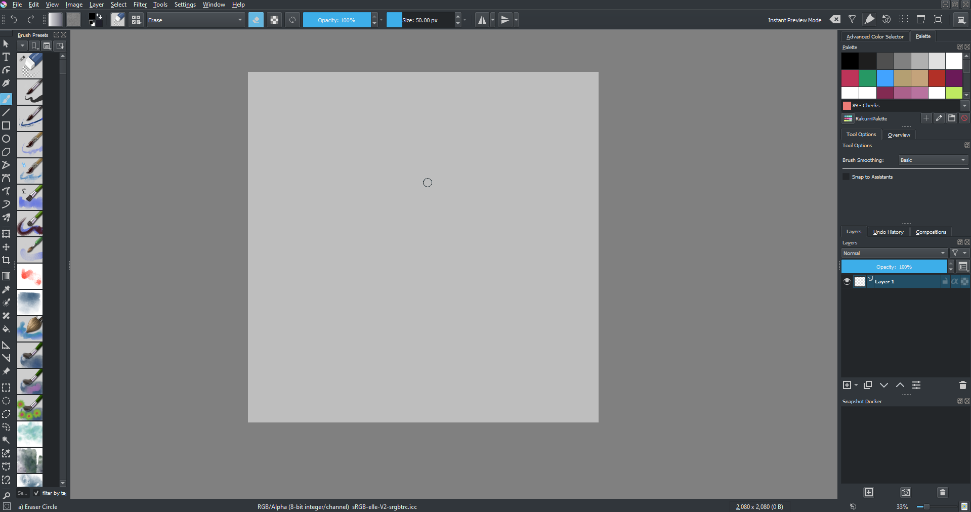
Task: Switch to the Undo History tab
Action: tap(888, 232)
